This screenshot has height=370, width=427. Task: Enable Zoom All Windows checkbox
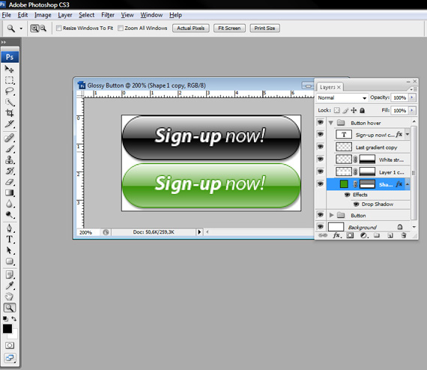121,28
